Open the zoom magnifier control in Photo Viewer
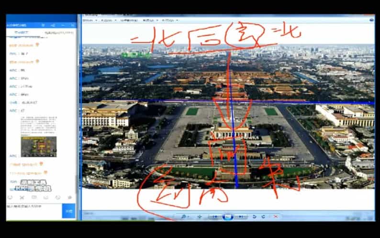The height and width of the screenshot is (238, 380). click(x=184, y=216)
